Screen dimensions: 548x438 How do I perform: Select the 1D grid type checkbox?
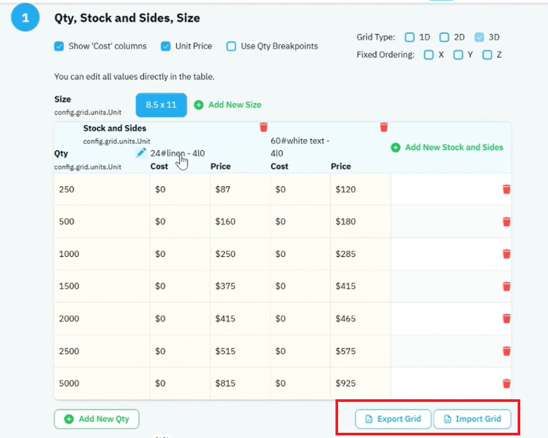410,37
